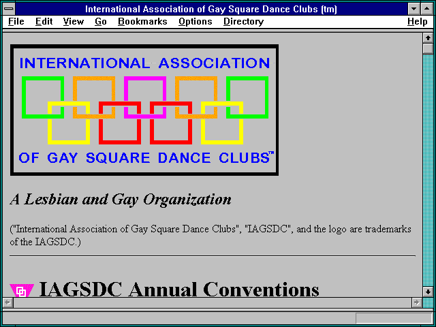The image size is (436, 327).
Task: Open the Bookmarks menu
Action: point(142,21)
